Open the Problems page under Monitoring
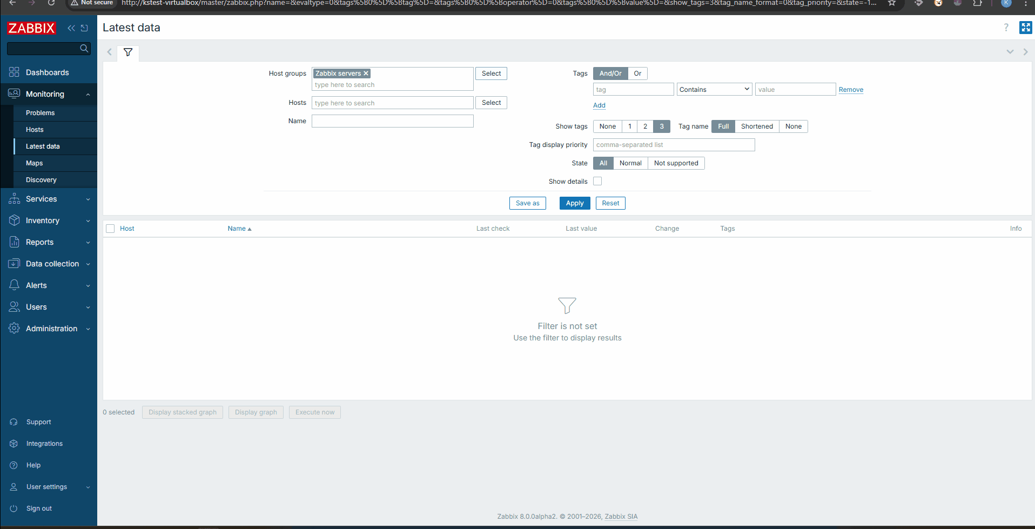Viewport: 1035px width, 529px height. pos(41,113)
